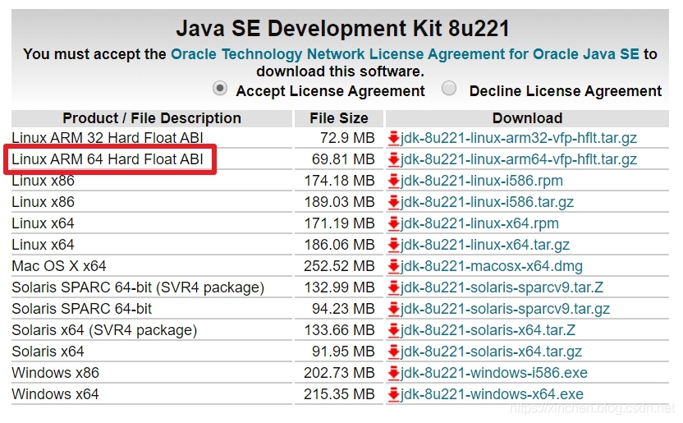
Task: Click download arrow beside windows-x64.exe
Action: (394, 394)
